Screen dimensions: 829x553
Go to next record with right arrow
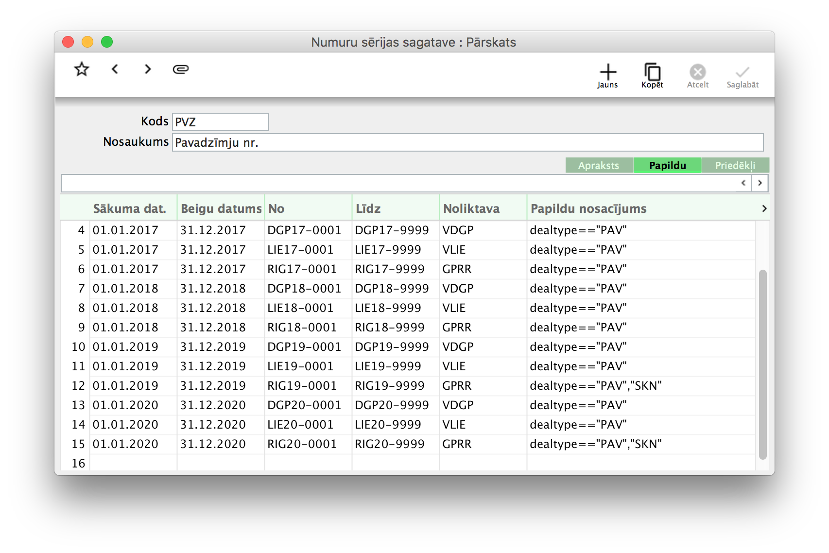pos(148,69)
